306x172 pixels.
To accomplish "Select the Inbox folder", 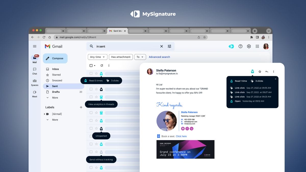I will click(x=55, y=69).
